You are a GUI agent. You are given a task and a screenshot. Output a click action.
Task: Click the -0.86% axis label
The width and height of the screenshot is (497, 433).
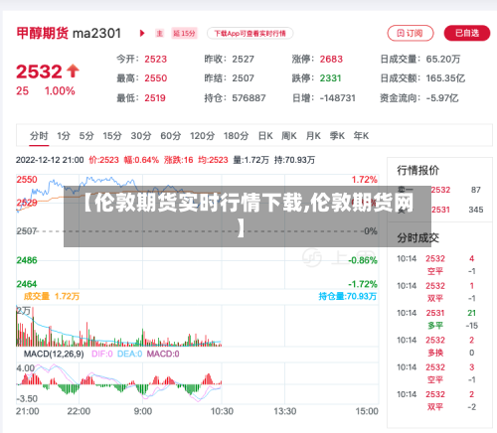[x=363, y=260]
